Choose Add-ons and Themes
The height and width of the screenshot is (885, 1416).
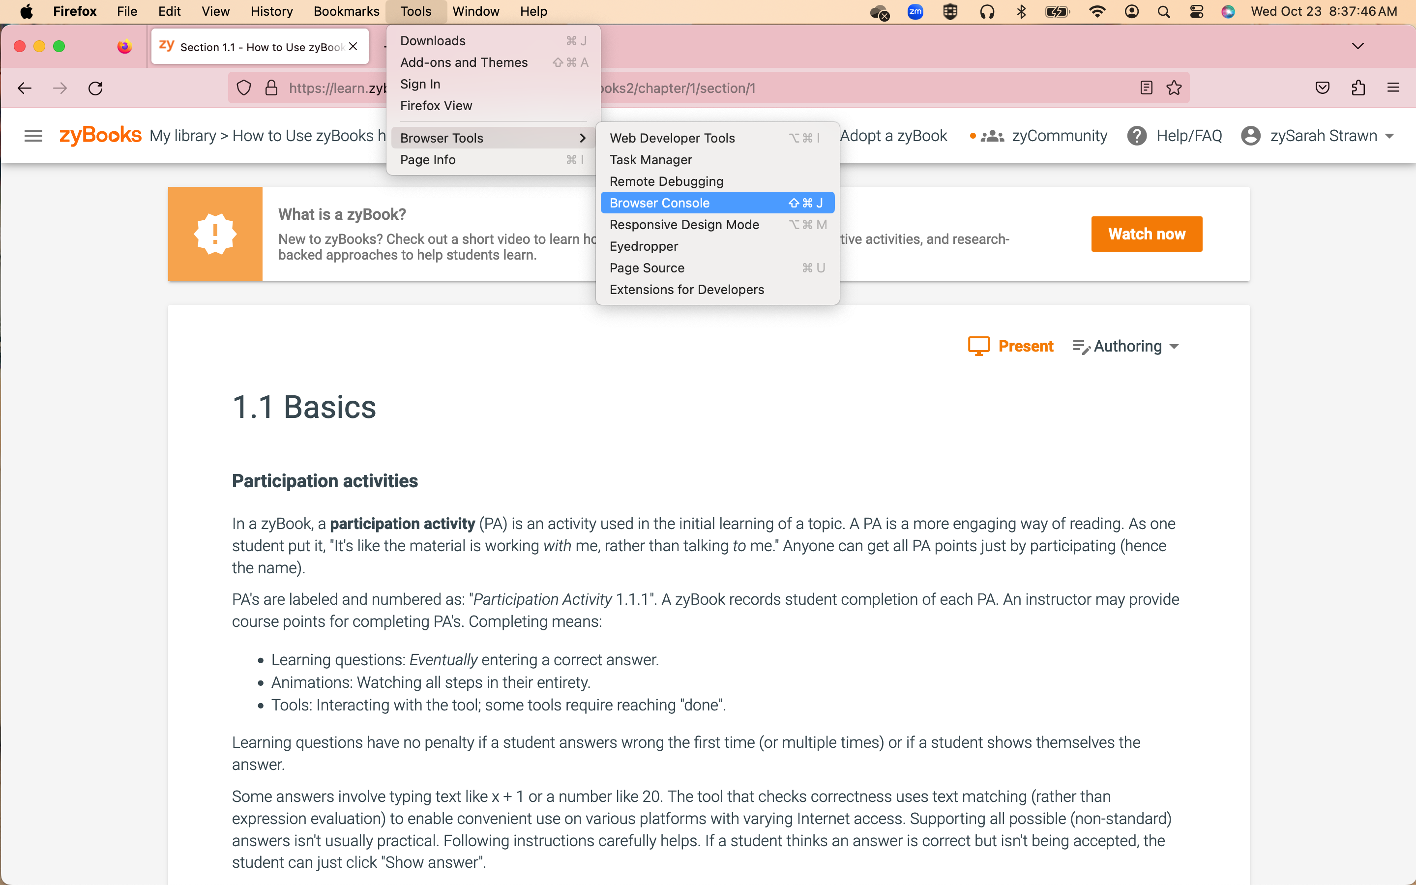click(493, 62)
